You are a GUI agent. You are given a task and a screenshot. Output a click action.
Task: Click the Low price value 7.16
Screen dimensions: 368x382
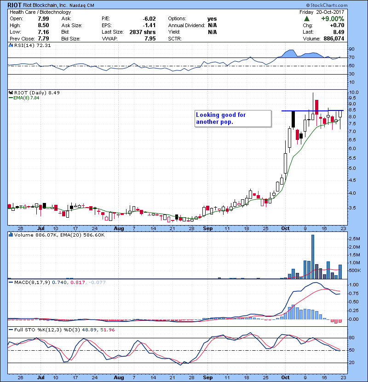[43, 32]
